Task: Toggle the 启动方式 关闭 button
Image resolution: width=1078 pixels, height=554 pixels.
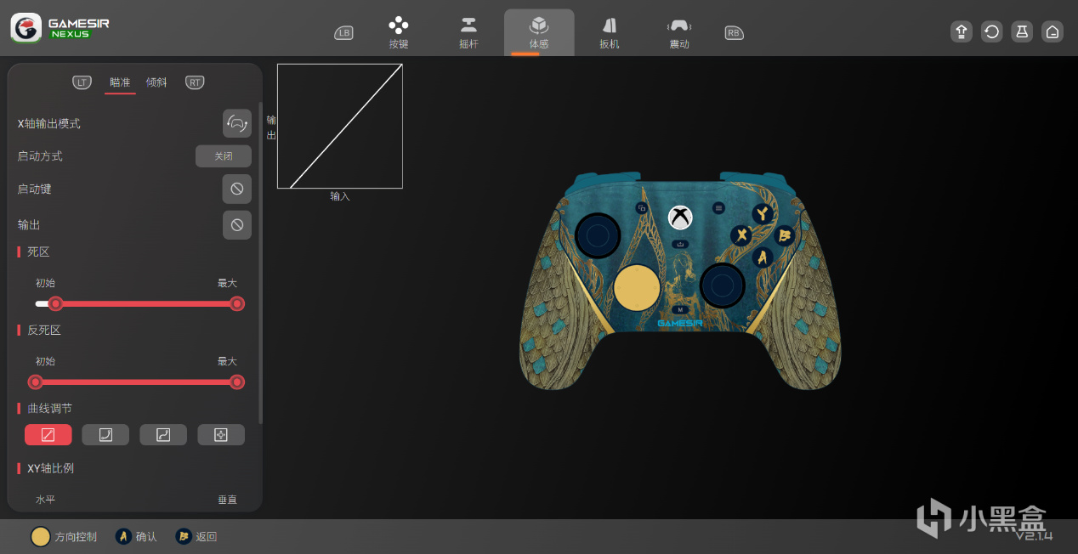Action: [224, 156]
